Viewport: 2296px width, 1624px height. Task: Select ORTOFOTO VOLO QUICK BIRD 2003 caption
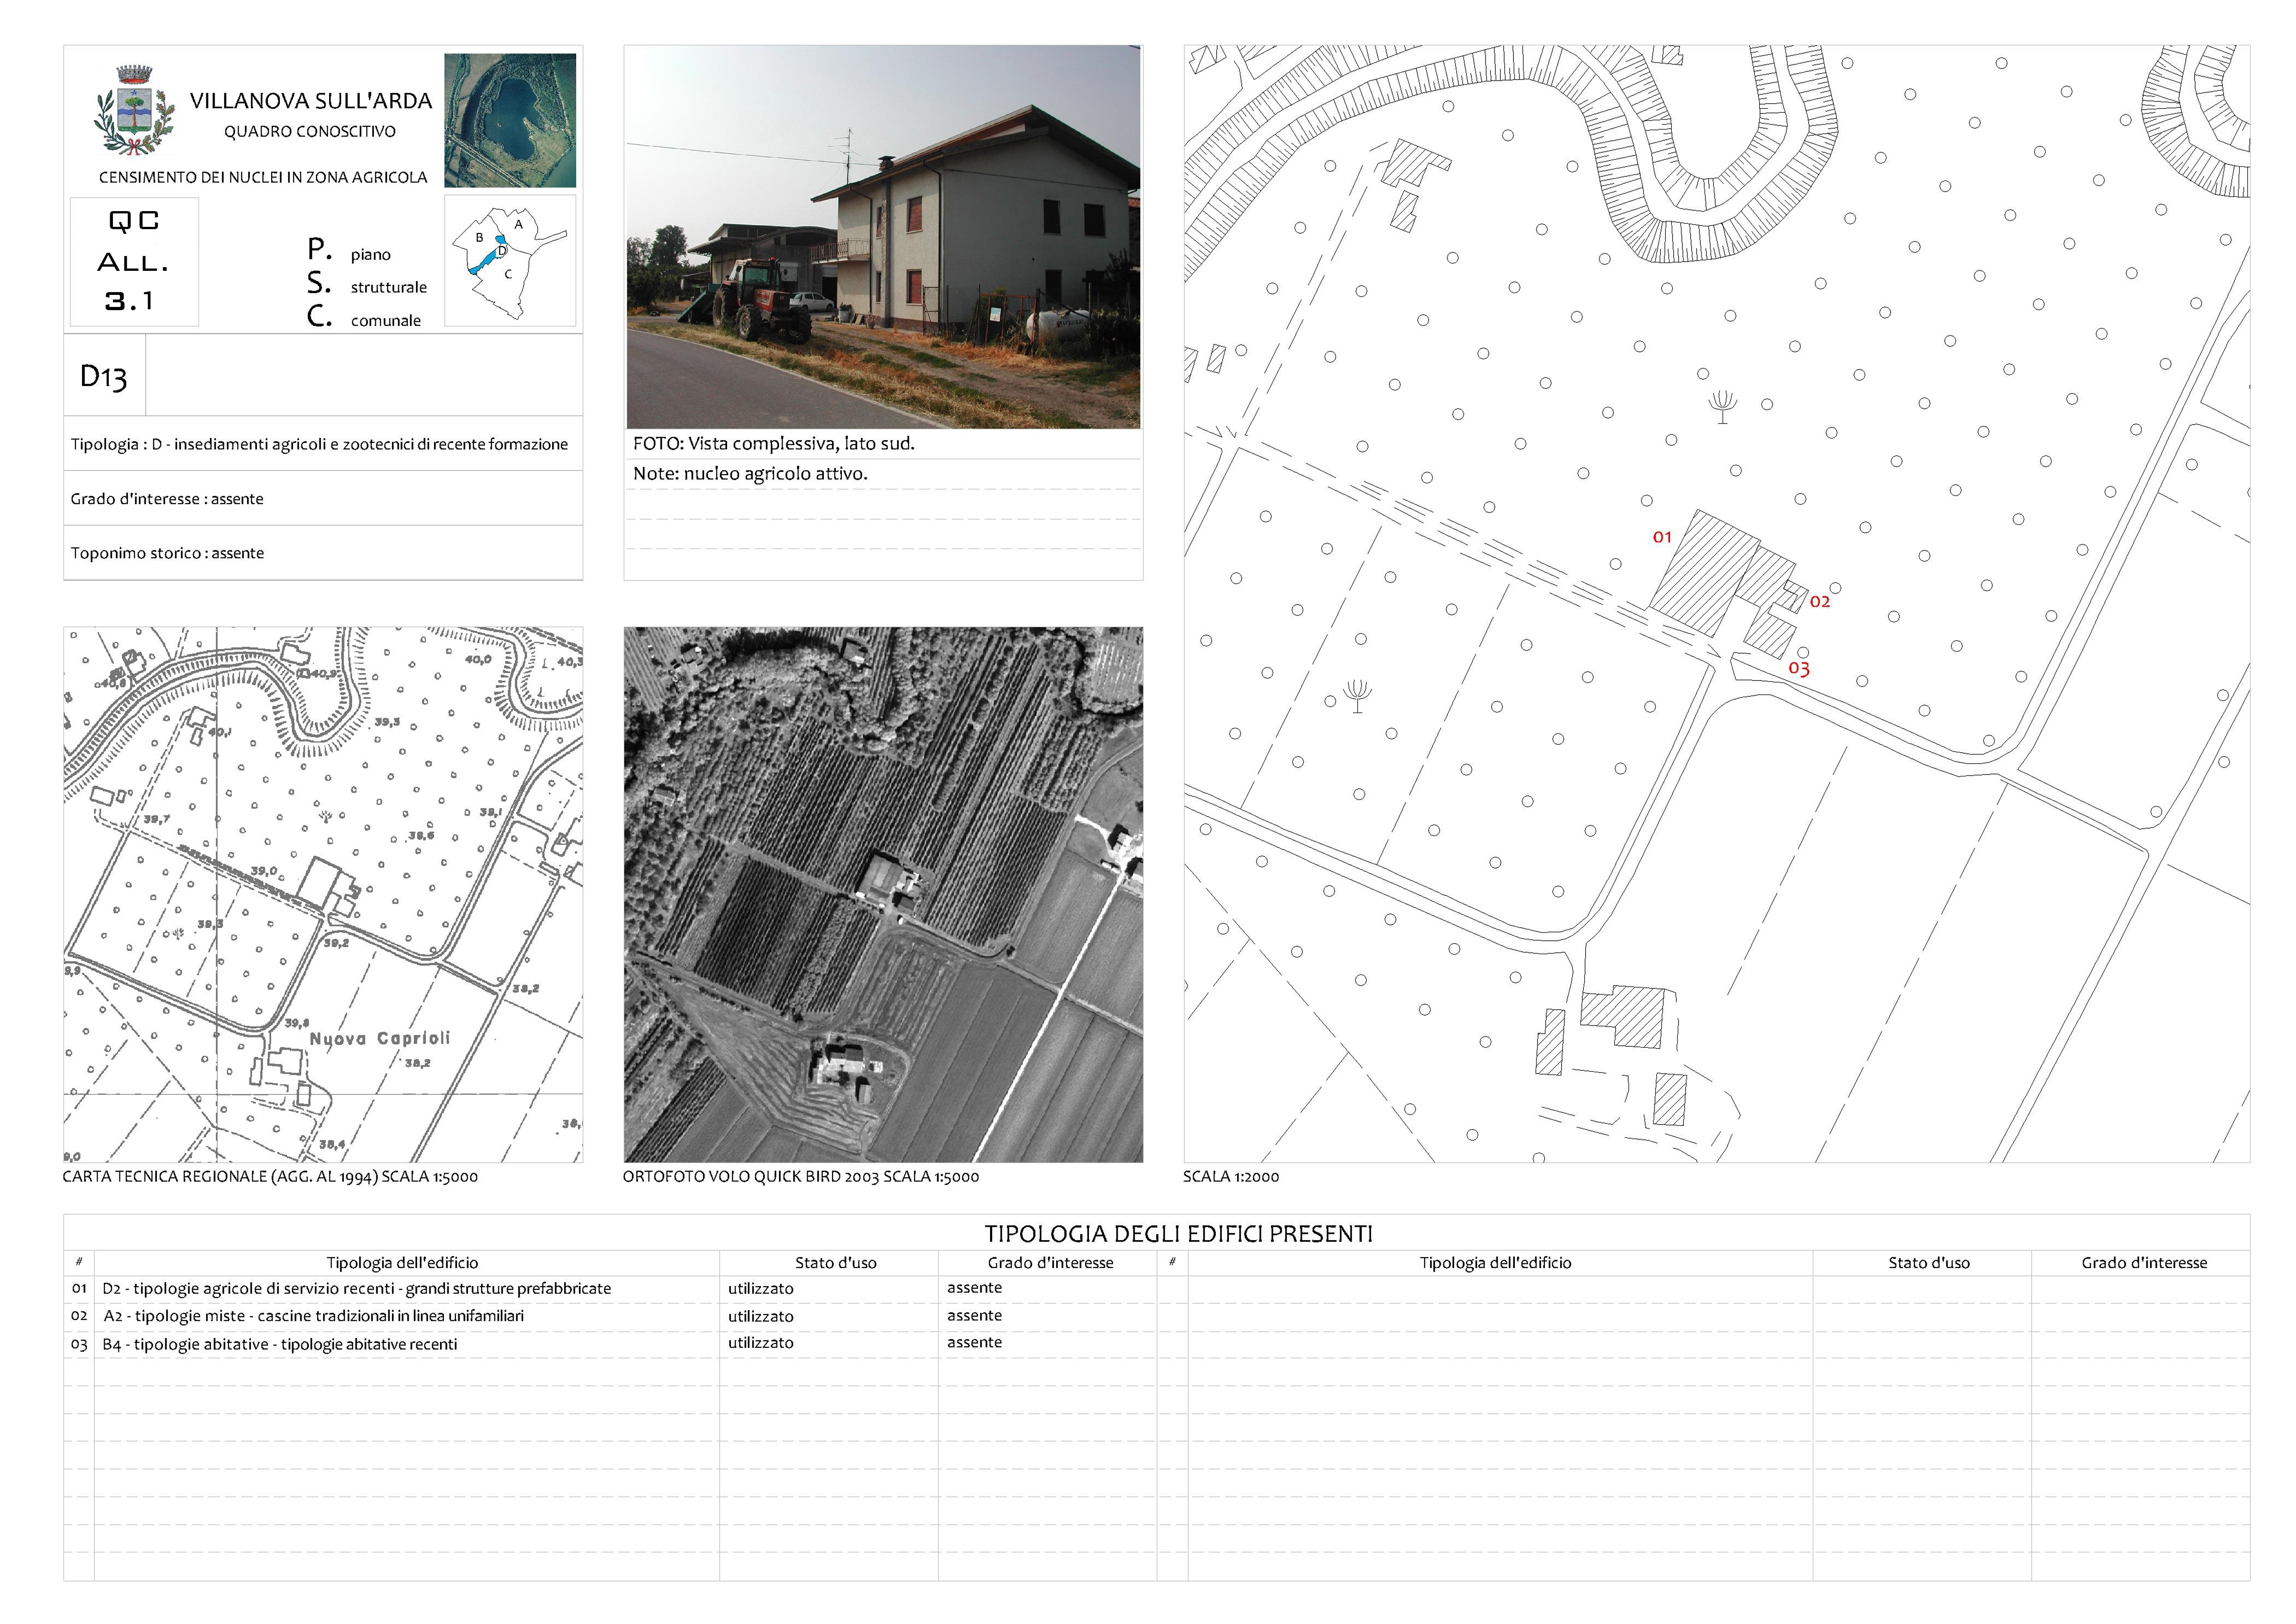click(x=801, y=1176)
